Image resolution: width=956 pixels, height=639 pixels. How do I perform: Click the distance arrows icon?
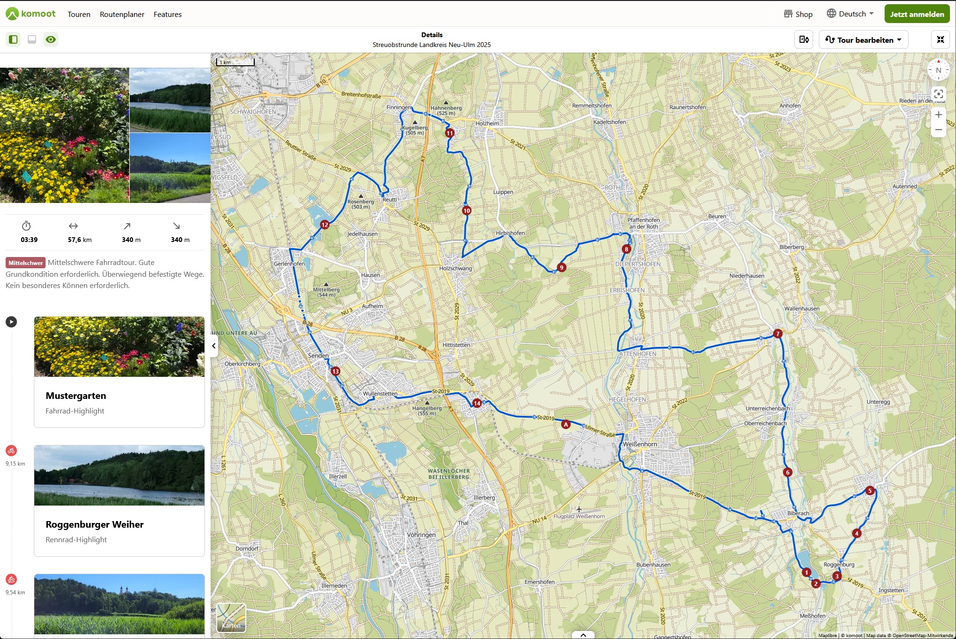point(73,226)
